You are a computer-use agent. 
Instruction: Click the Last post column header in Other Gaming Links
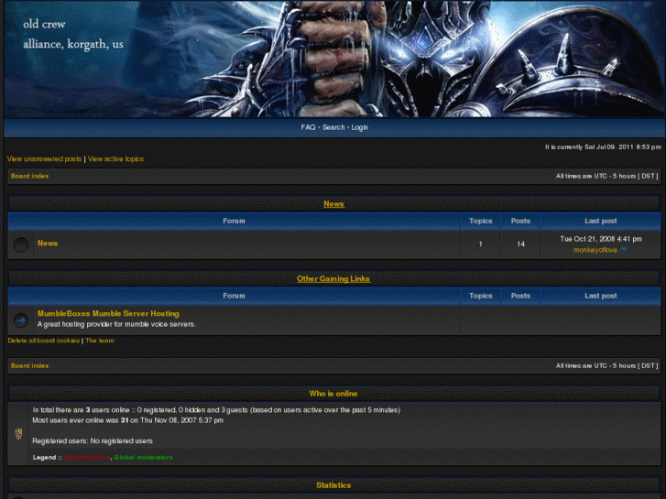601,296
